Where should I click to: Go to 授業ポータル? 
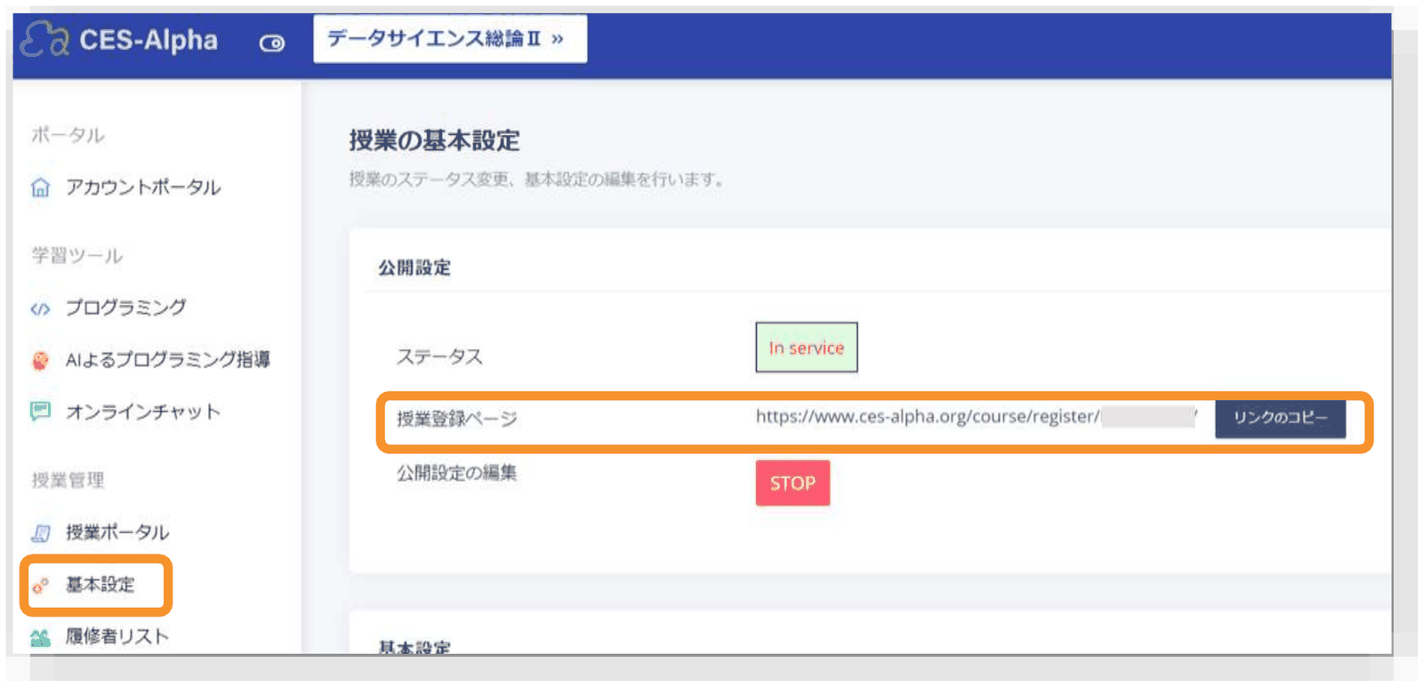pyautogui.click(x=117, y=532)
